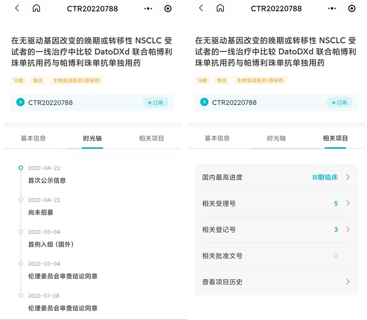Tap the timeline dot beside 首次公示信息
This screenshot has width=367, height=320.
point(21,168)
